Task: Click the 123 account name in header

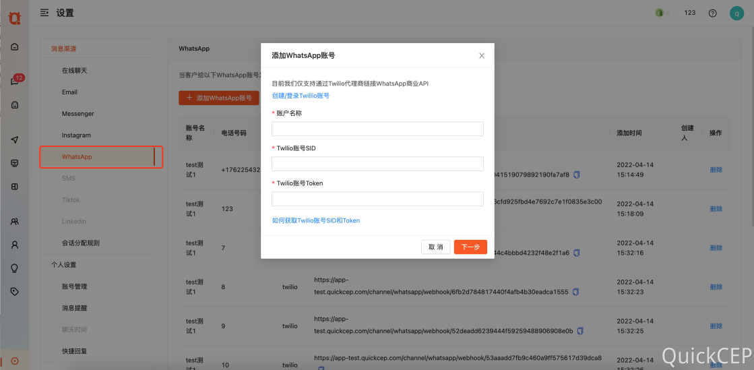Action: 689,13
